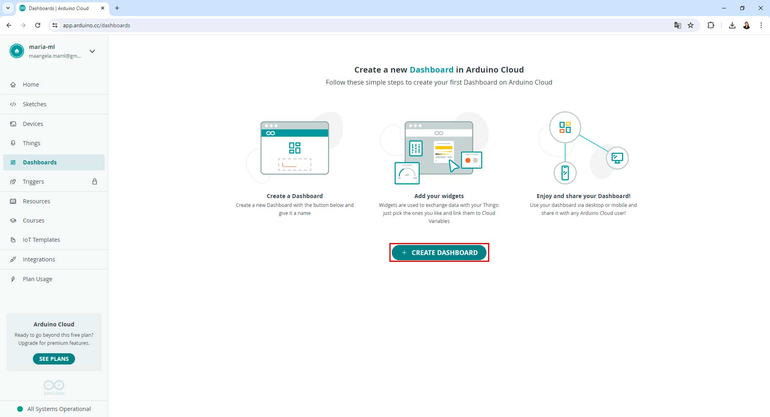Open Devices section
770x417 pixels.
tap(54, 124)
